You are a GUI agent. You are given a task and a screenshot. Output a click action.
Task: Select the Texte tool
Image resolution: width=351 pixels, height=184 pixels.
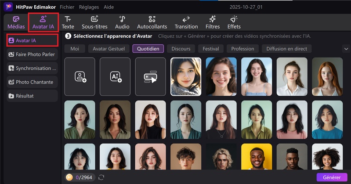(68, 22)
